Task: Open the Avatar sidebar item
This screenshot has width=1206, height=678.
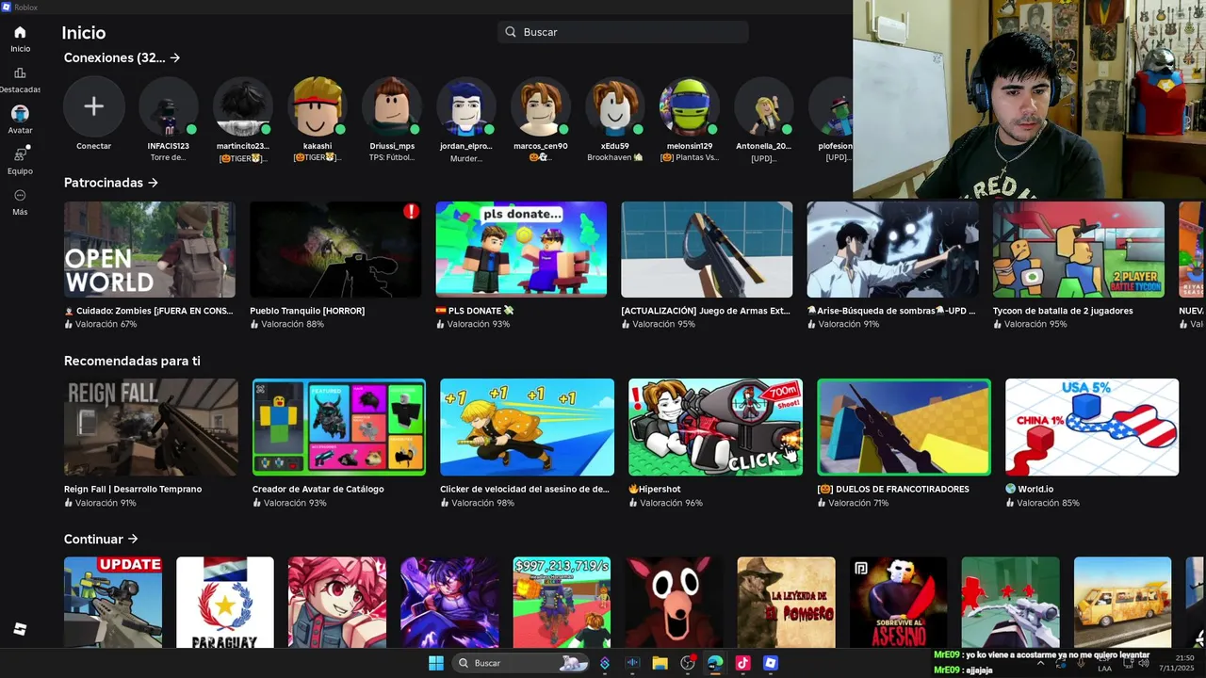Action: [x=20, y=120]
